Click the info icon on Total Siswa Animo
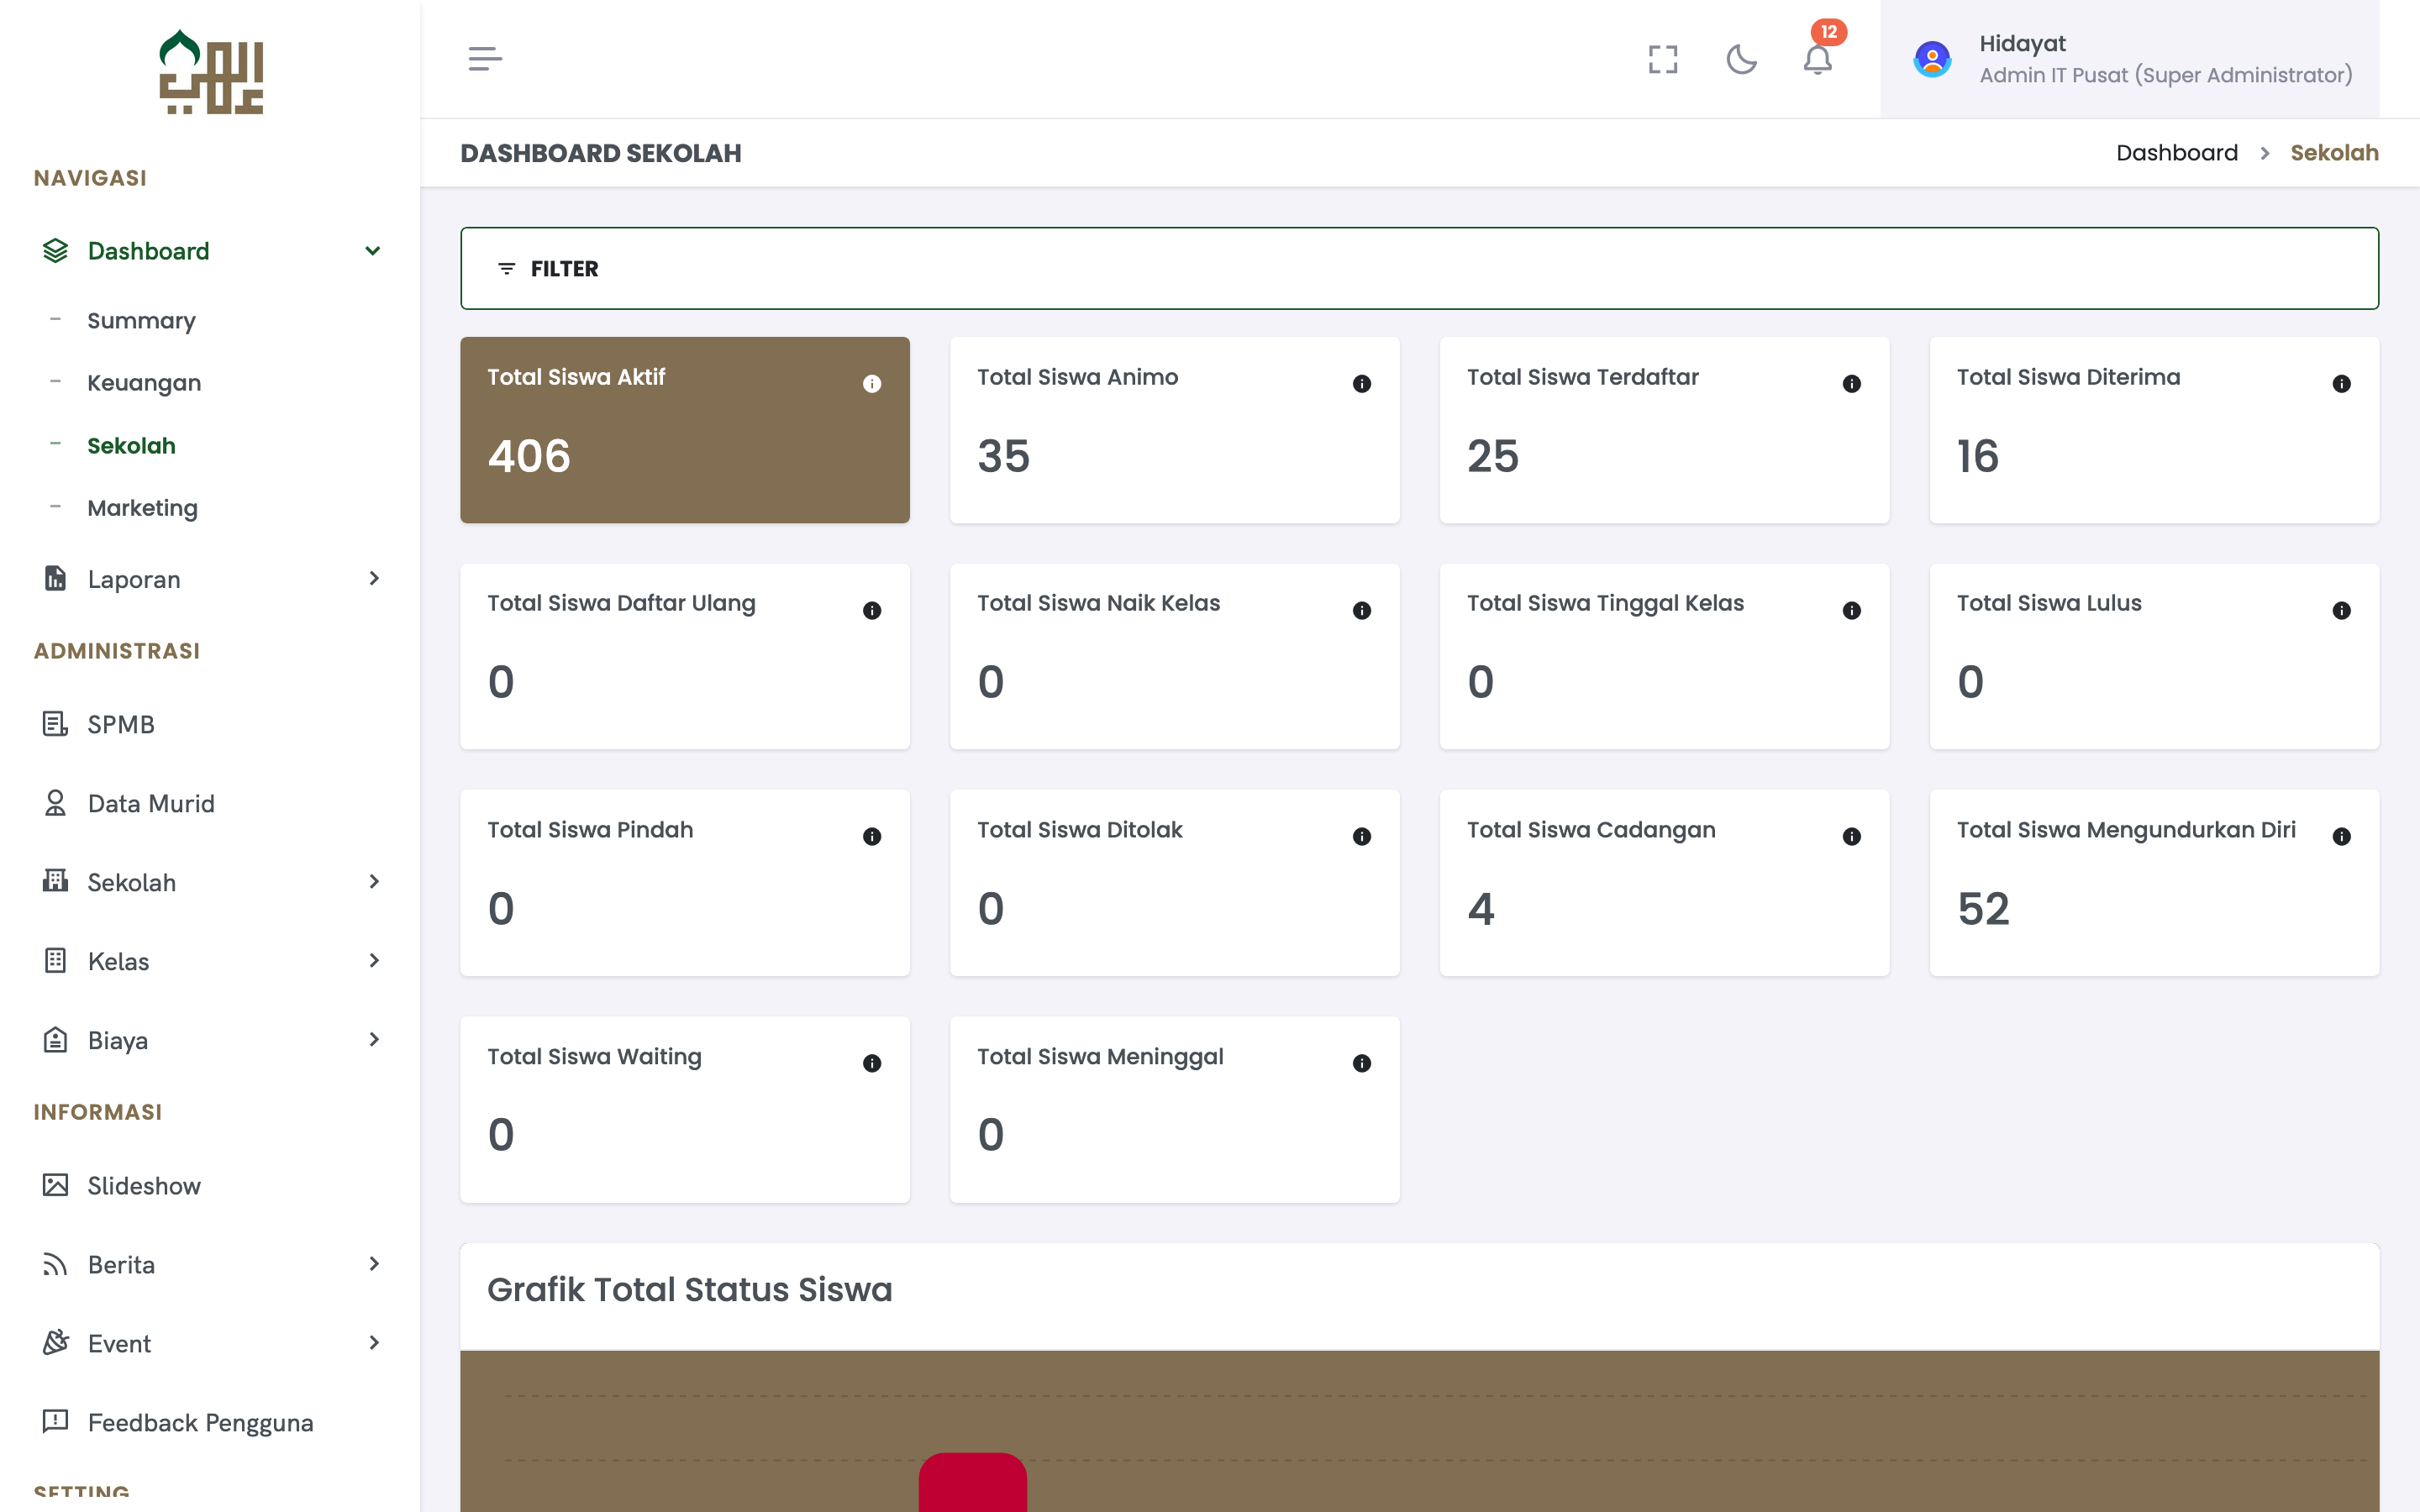The height and width of the screenshot is (1512, 2420). (1362, 384)
